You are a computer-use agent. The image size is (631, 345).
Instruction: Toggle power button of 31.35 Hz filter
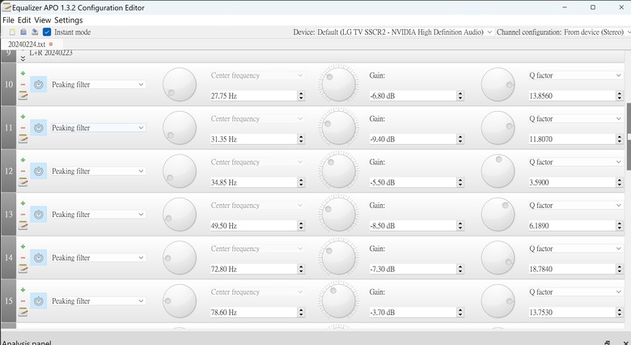[39, 127]
